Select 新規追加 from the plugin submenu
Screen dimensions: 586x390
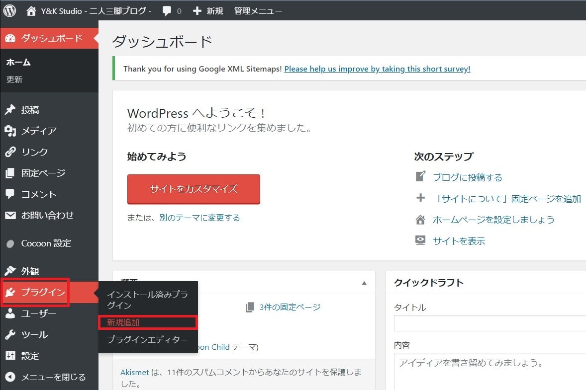click(x=124, y=322)
